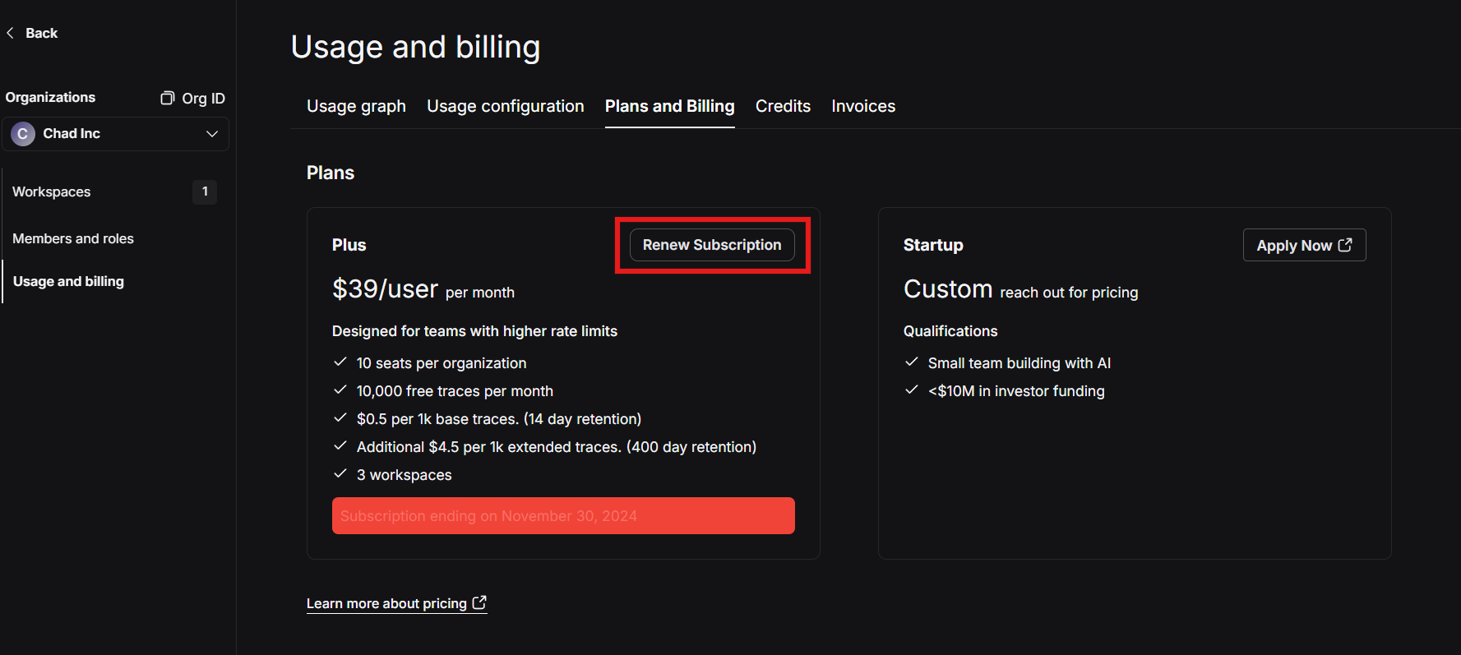Screen dimensions: 1461x655
Task: Click the 'Plus' plan title
Action: coord(349,245)
